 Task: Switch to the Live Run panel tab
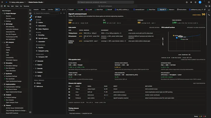coord(50,9)
